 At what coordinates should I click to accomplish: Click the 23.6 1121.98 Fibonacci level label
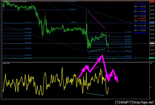pyautogui.click(x=128, y=36)
